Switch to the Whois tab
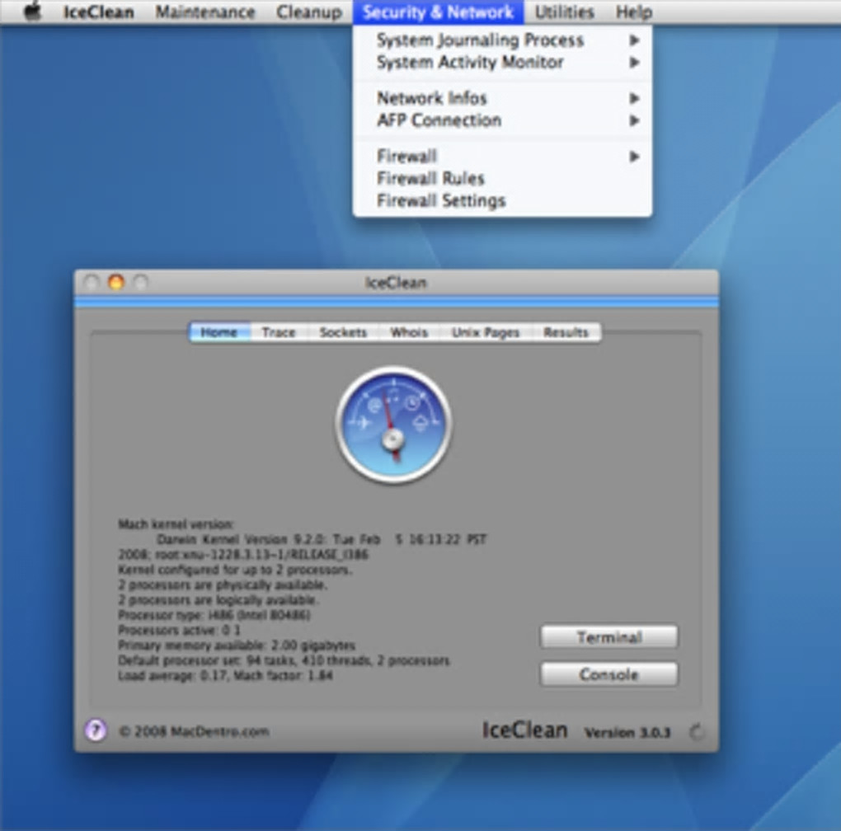 coord(409,332)
